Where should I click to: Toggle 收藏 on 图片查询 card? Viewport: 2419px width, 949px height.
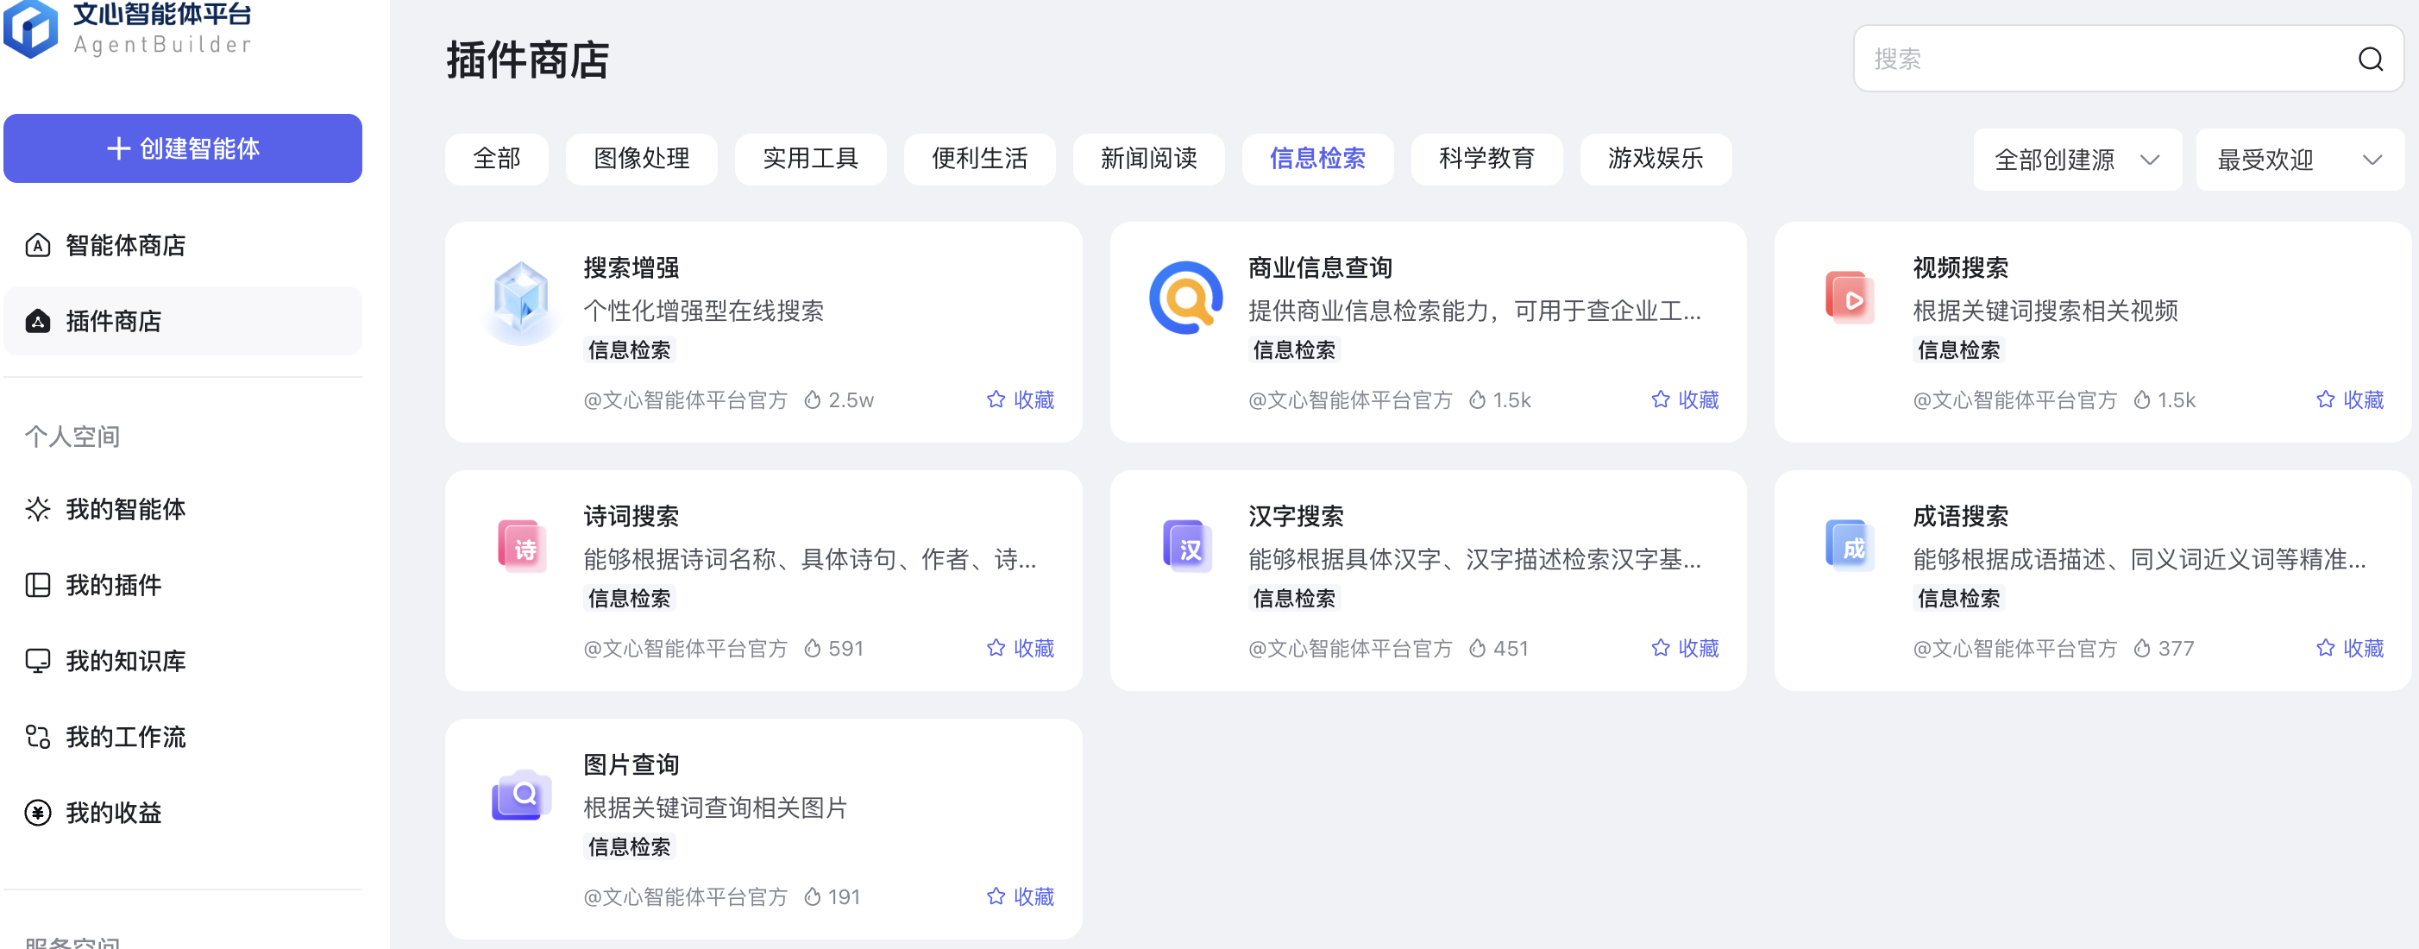pos(1021,896)
